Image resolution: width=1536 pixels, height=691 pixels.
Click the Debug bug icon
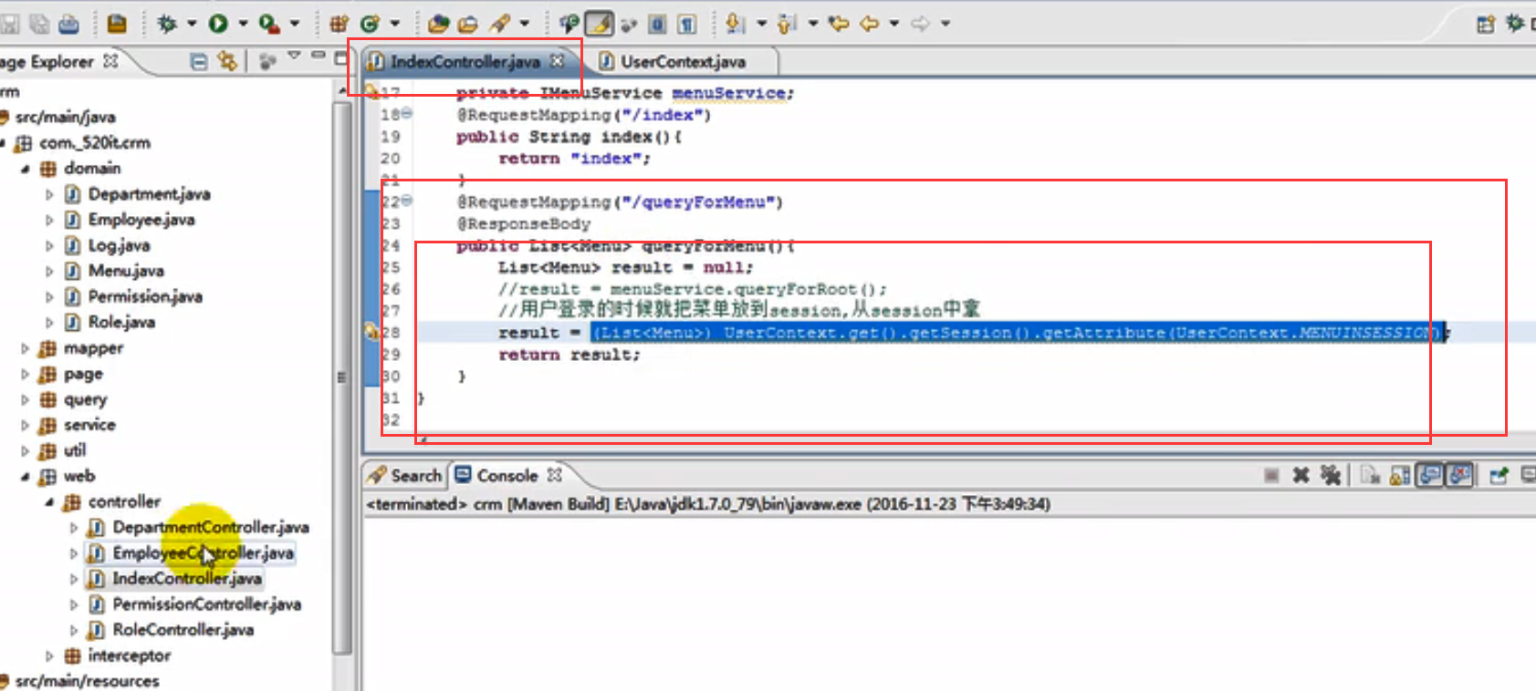tap(167, 24)
